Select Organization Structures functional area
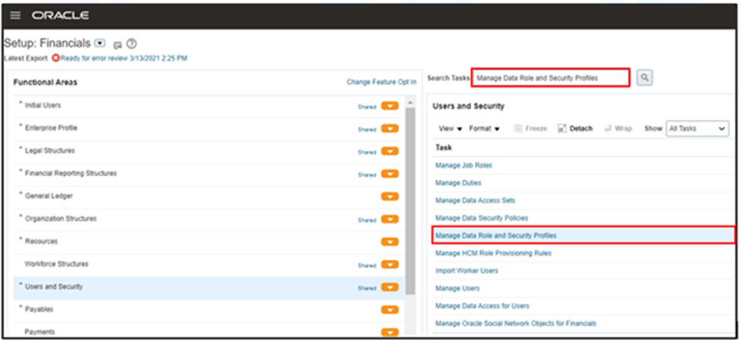Image resolution: width=740 pixels, height=340 pixels. (61, 219)
